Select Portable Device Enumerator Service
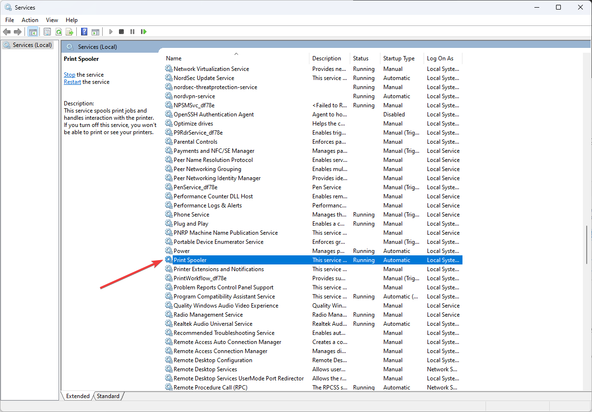 tap(313, 242)
